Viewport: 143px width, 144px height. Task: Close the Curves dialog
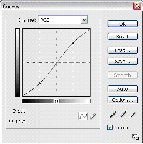pos(137,6)
